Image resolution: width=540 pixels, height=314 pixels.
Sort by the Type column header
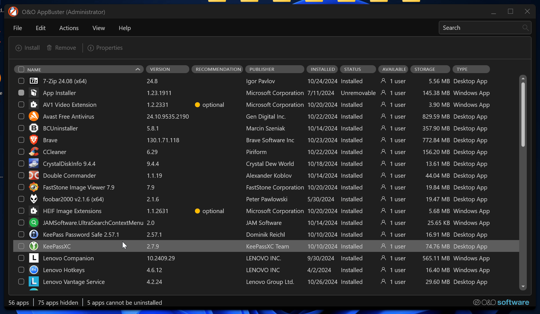471,69
